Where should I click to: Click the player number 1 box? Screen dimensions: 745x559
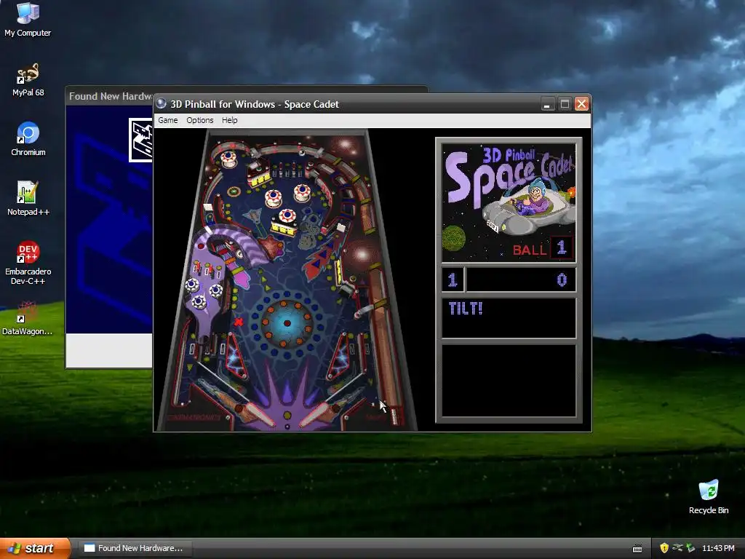[x=453, y=279]
